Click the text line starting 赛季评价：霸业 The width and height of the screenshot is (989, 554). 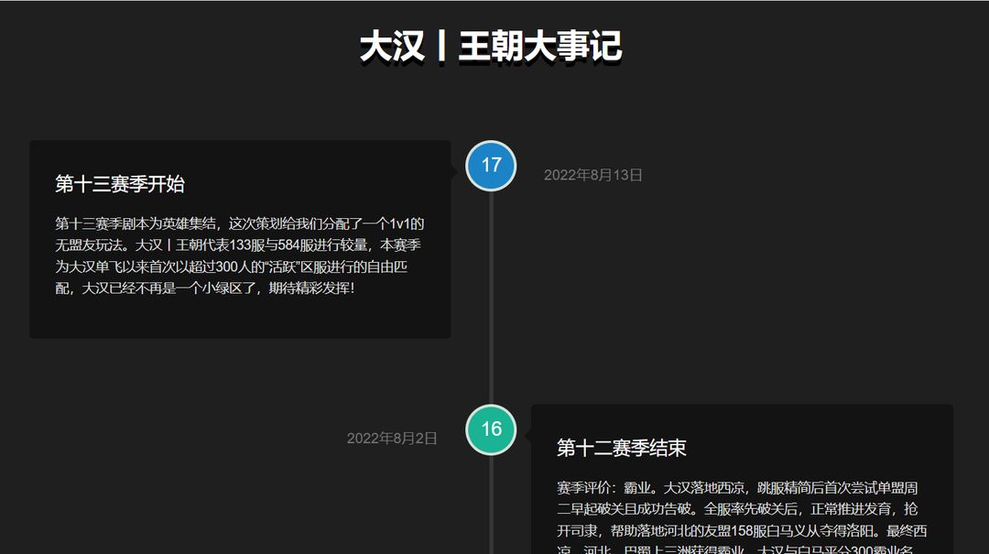pos(736,488)
